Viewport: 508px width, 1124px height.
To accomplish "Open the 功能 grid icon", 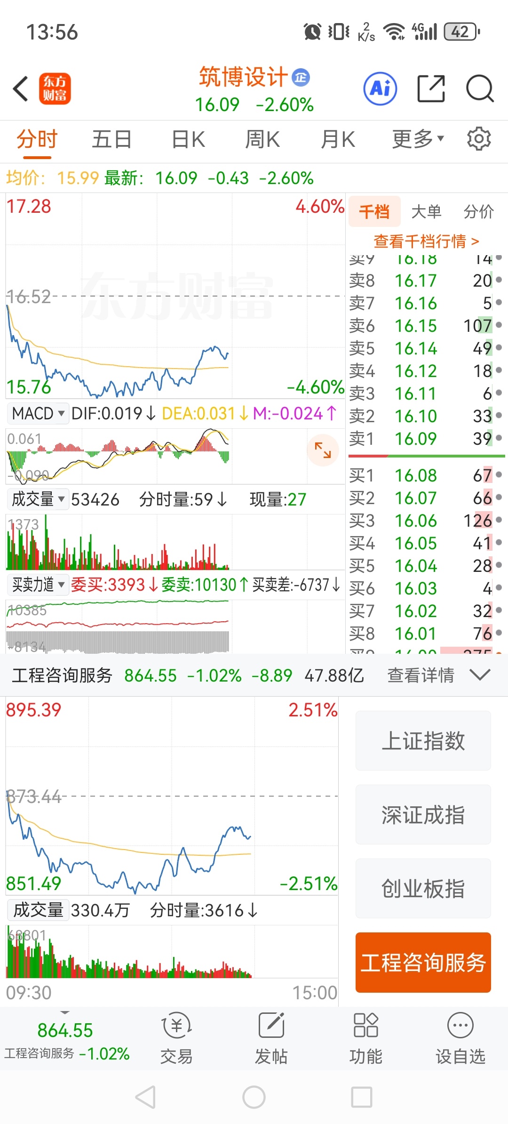I will [366, 1025].
